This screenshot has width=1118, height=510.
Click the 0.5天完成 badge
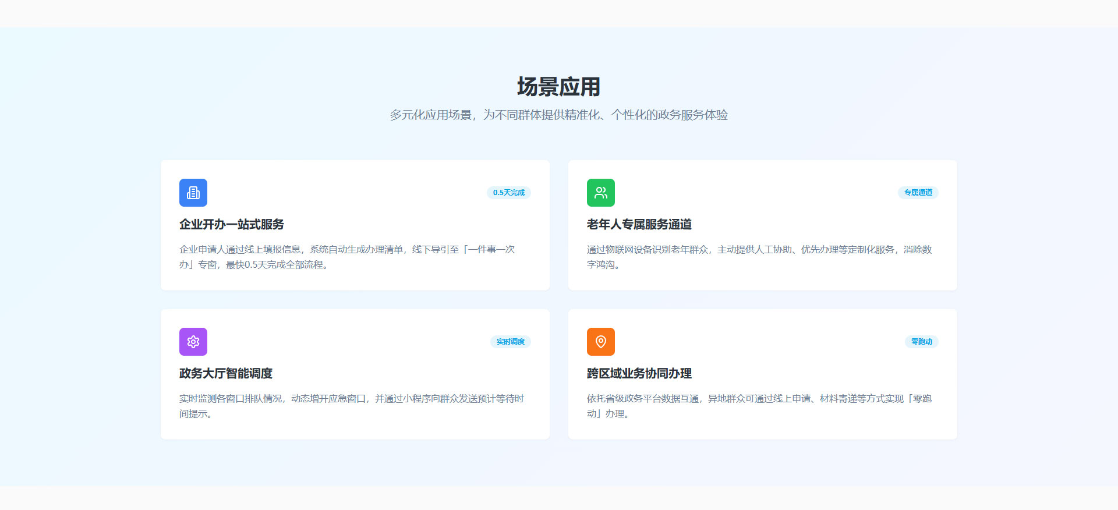click(508, 193)
